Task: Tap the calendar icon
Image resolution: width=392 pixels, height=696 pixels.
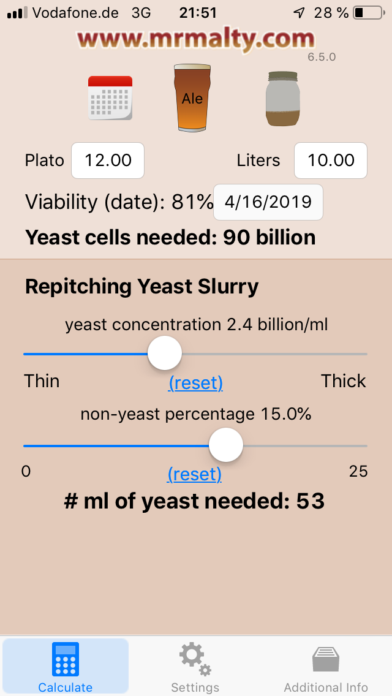Action: coord(110,97)
